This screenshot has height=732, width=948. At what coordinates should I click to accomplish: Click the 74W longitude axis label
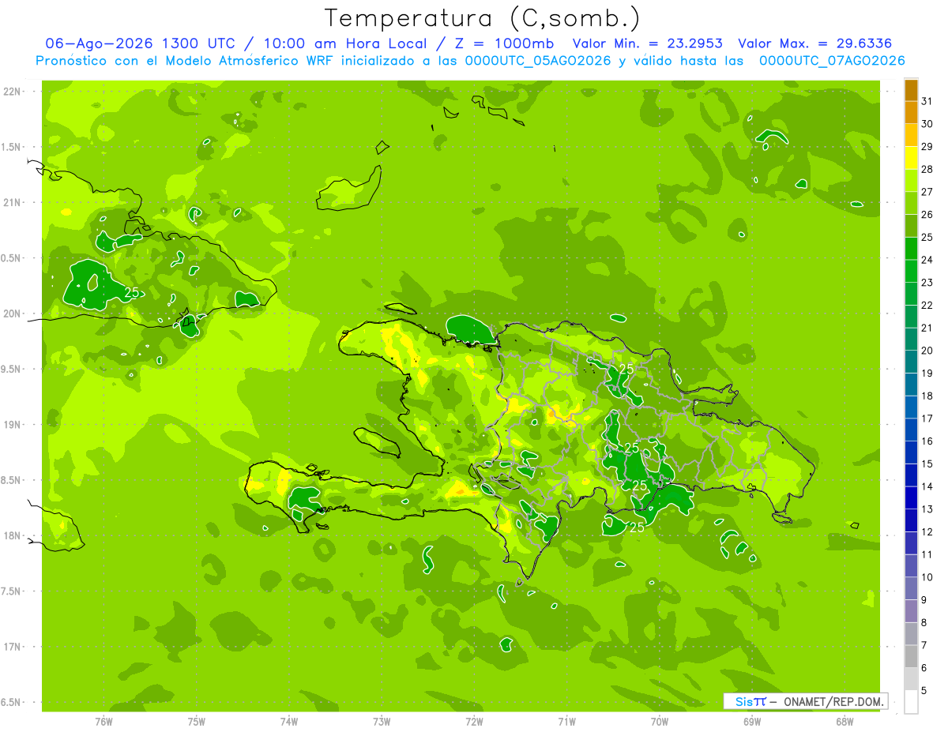pos(289,722)
